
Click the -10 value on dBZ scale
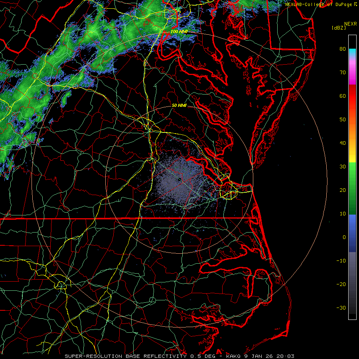pyautogui.click(x=341, y=261)
